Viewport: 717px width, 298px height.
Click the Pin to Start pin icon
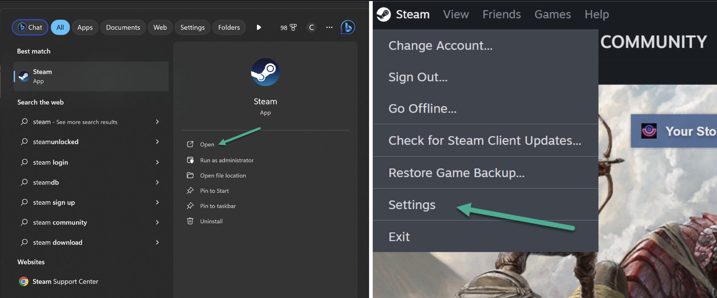point(190,190)
